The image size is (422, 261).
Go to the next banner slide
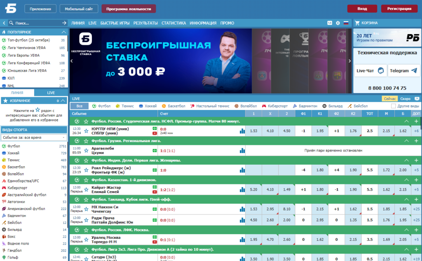point(349,61)
